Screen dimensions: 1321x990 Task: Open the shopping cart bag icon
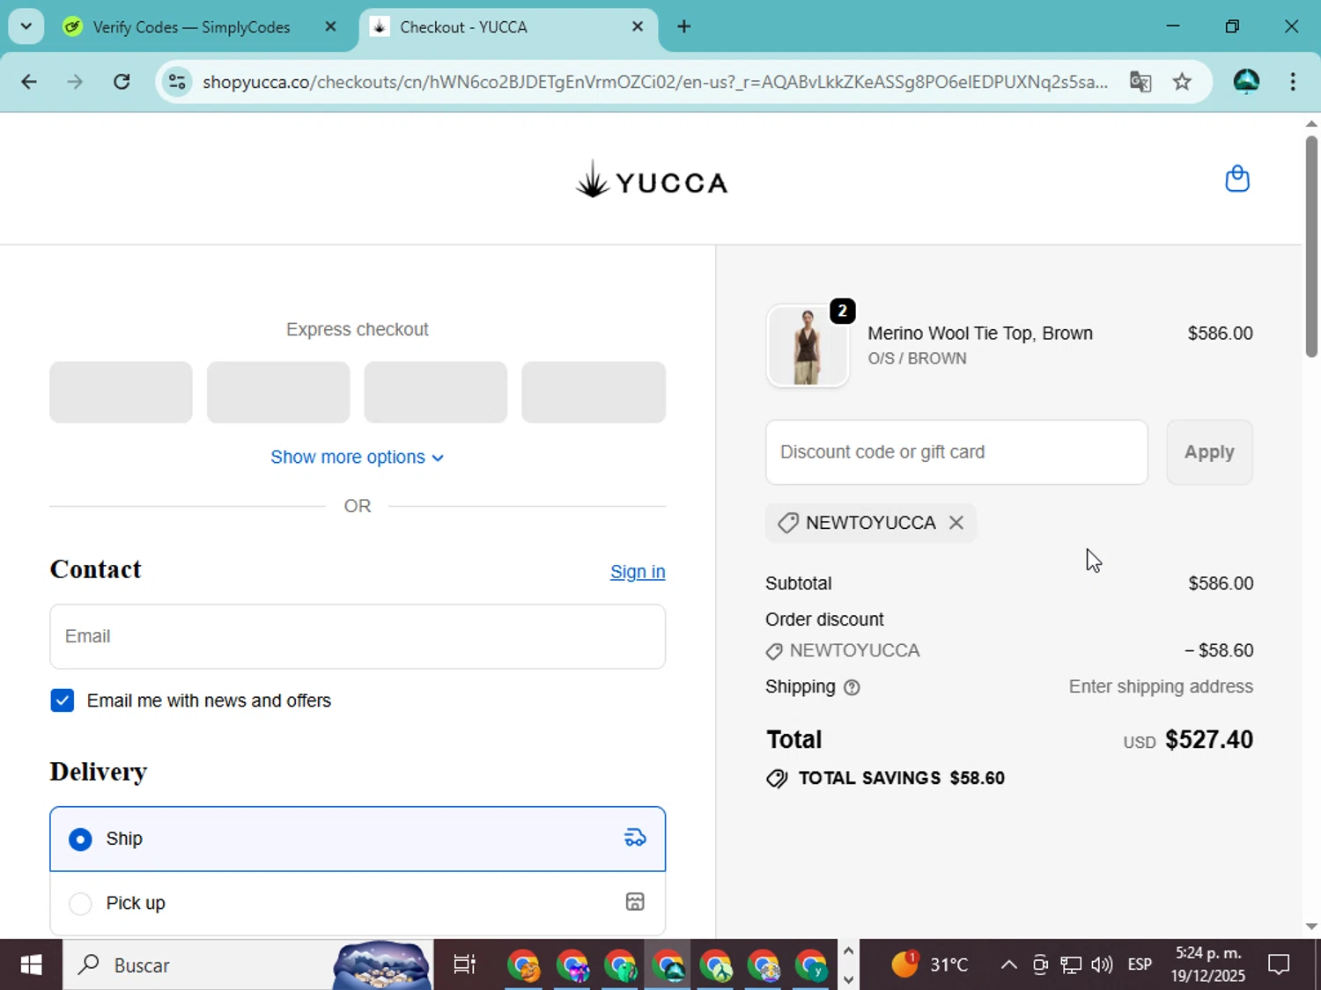[1237, 179]
